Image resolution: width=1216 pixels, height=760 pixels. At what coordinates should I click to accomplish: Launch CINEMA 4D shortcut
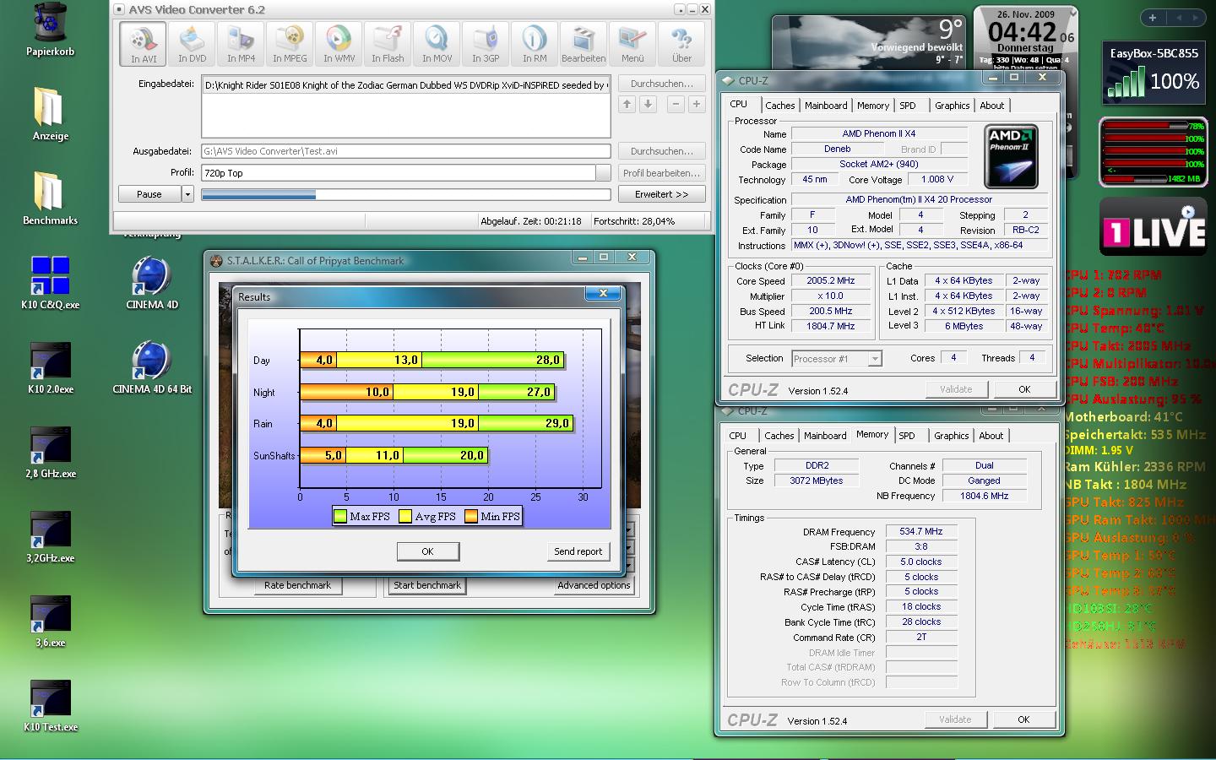pos(152,283)
